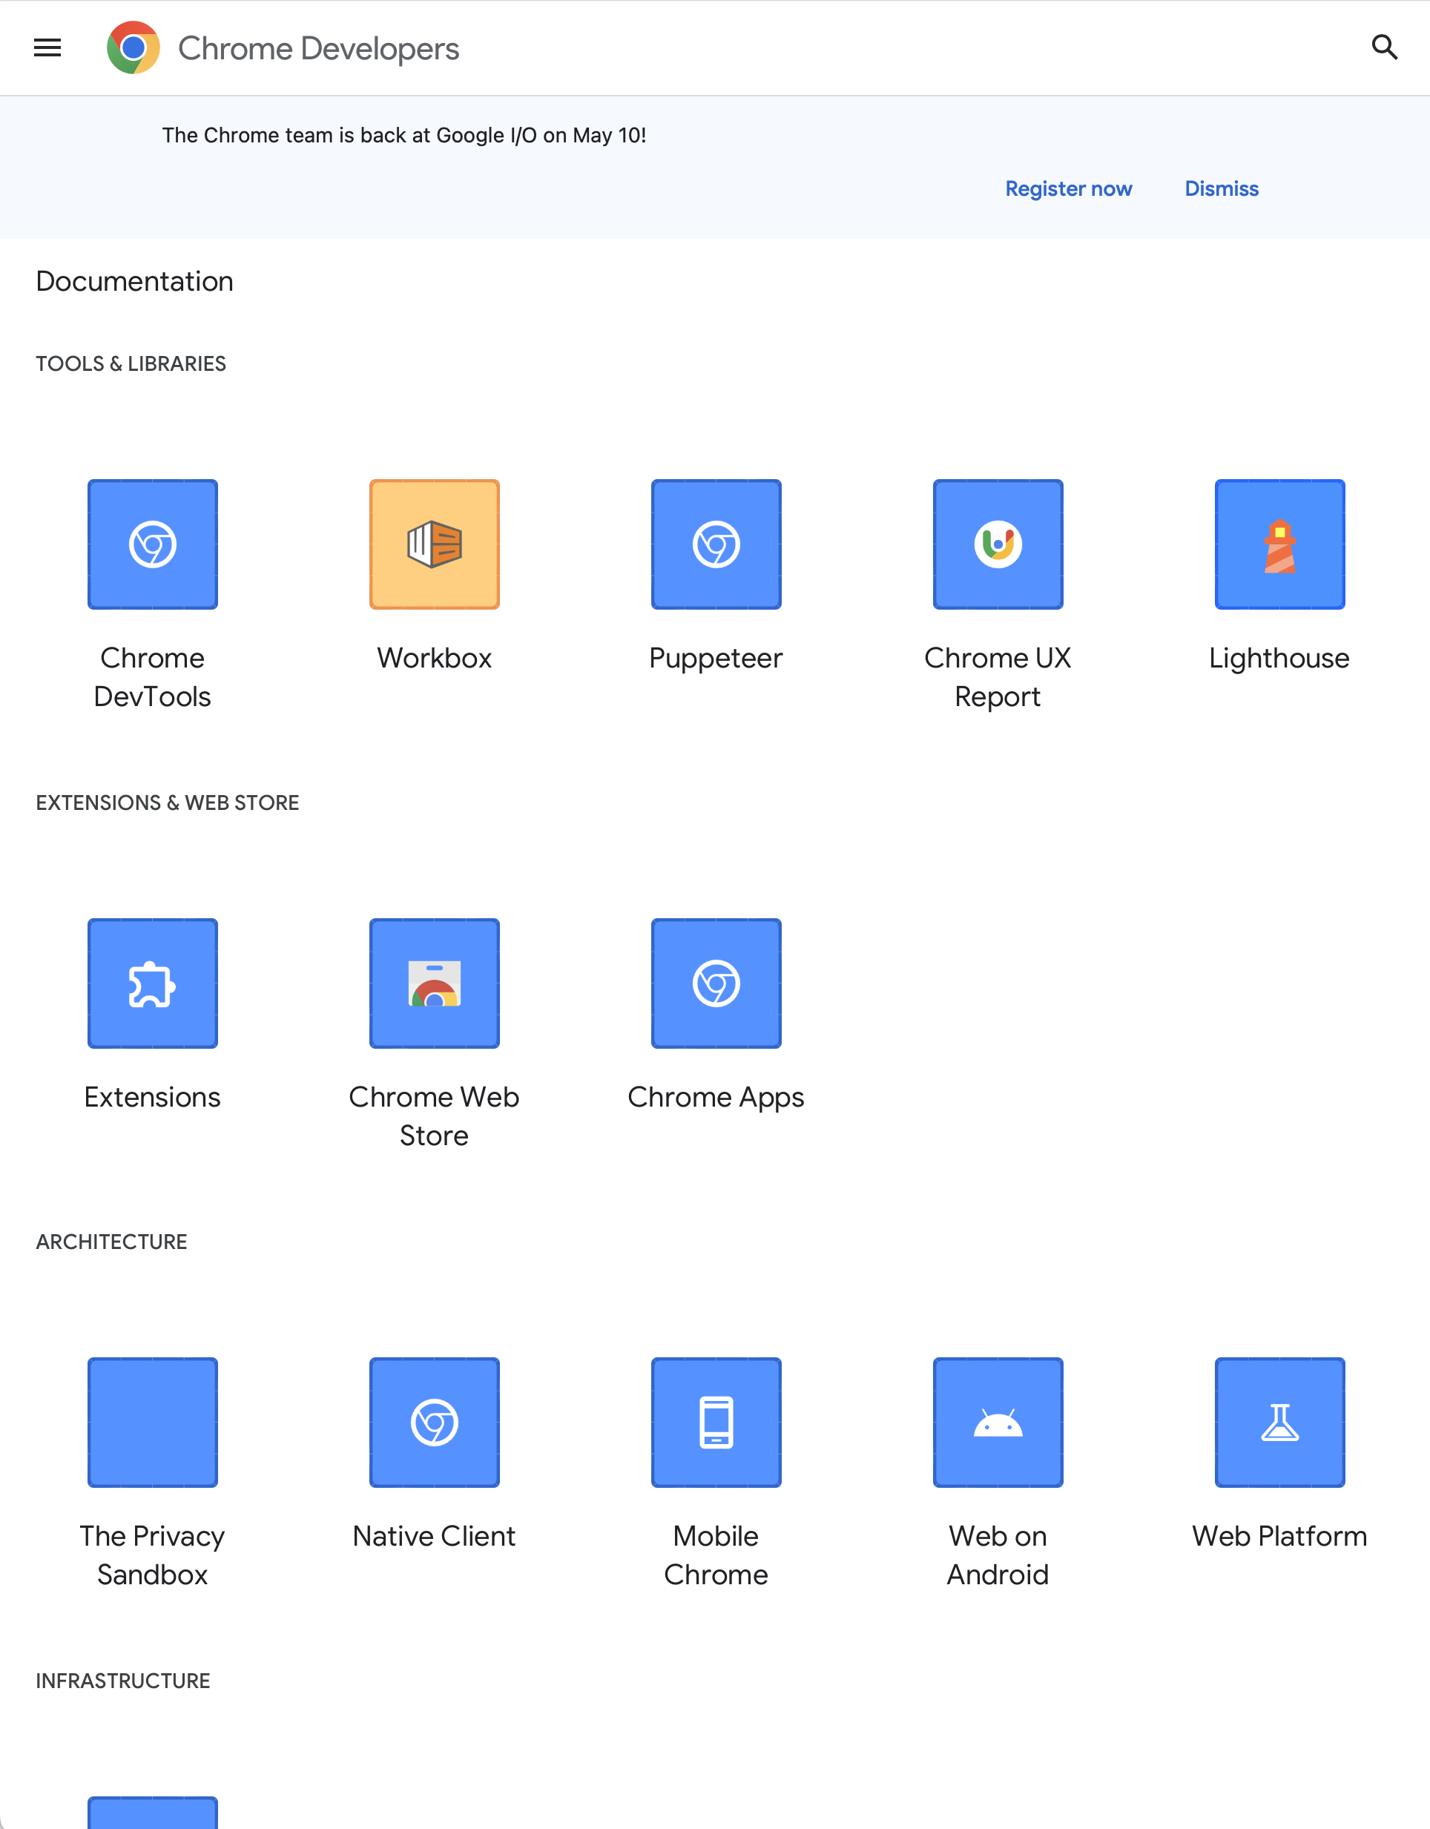Click the Web on Android robot icon
Screen dimensions: 1430x1829
pos(997,1421)
